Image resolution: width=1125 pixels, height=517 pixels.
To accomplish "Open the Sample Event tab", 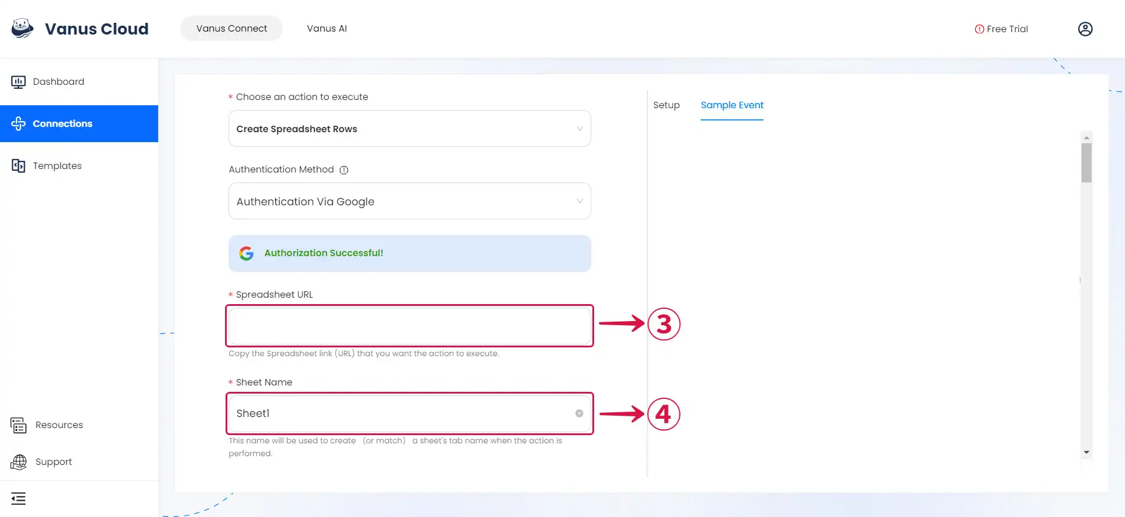I will click(732, 105).
